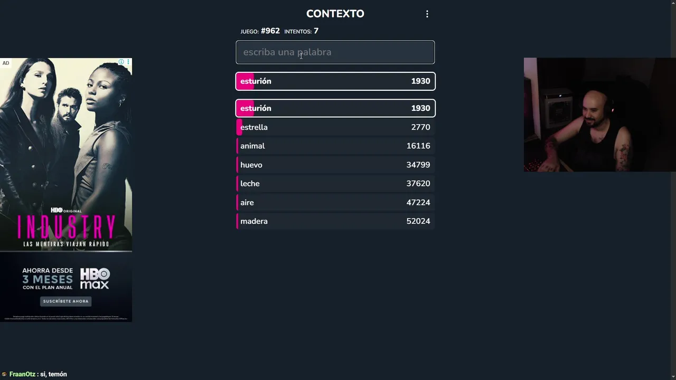Click the huevo guess row

tap(335, 165)
